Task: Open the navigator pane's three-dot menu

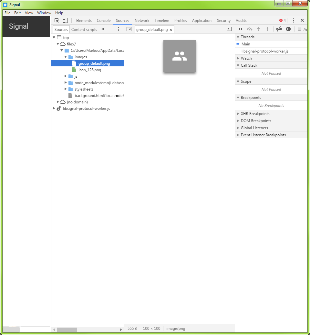Action: click(x=119, y=29)
